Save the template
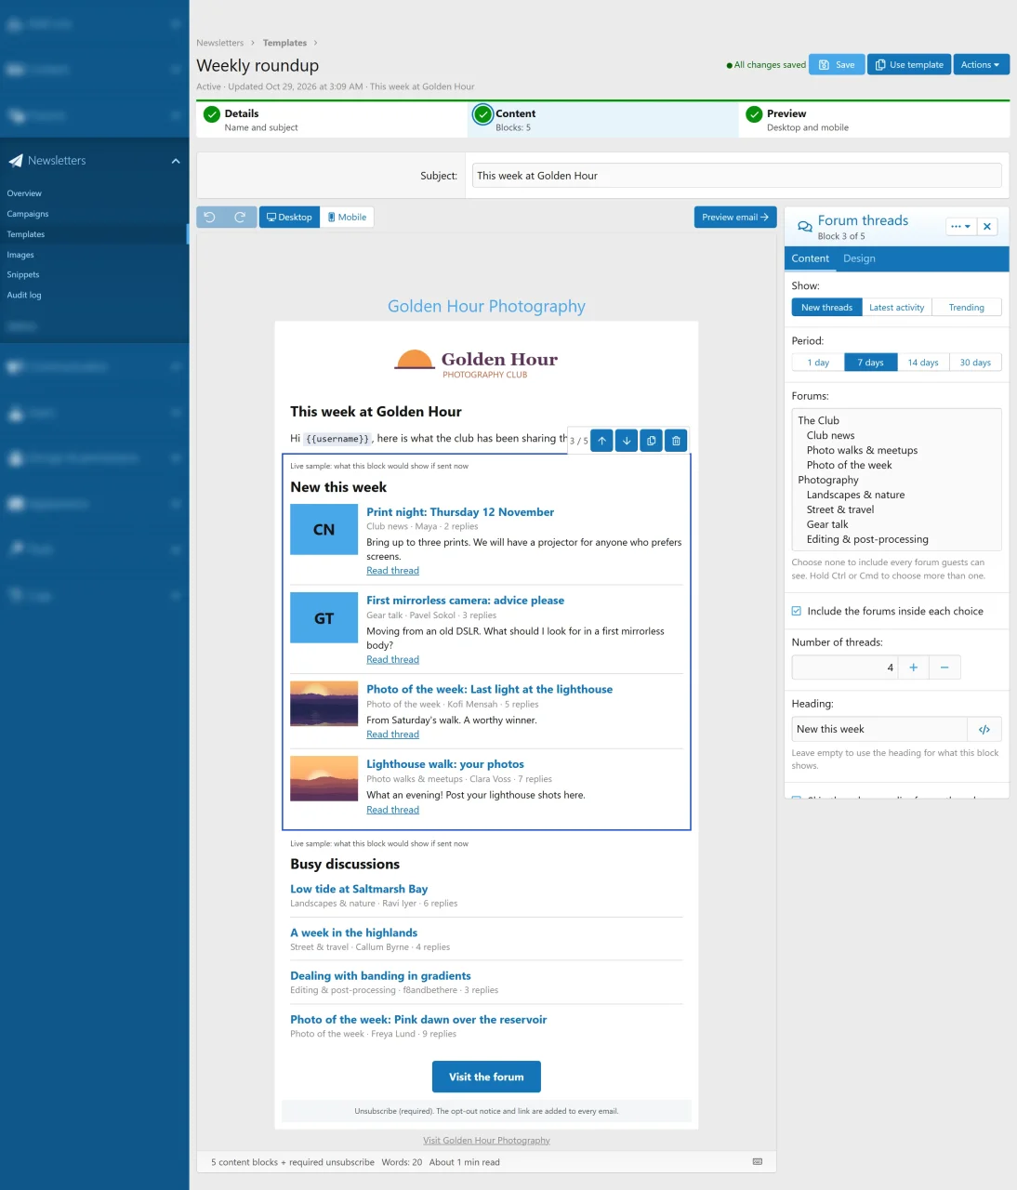This screenshot has width=1017, height=1190. point(837,65)
